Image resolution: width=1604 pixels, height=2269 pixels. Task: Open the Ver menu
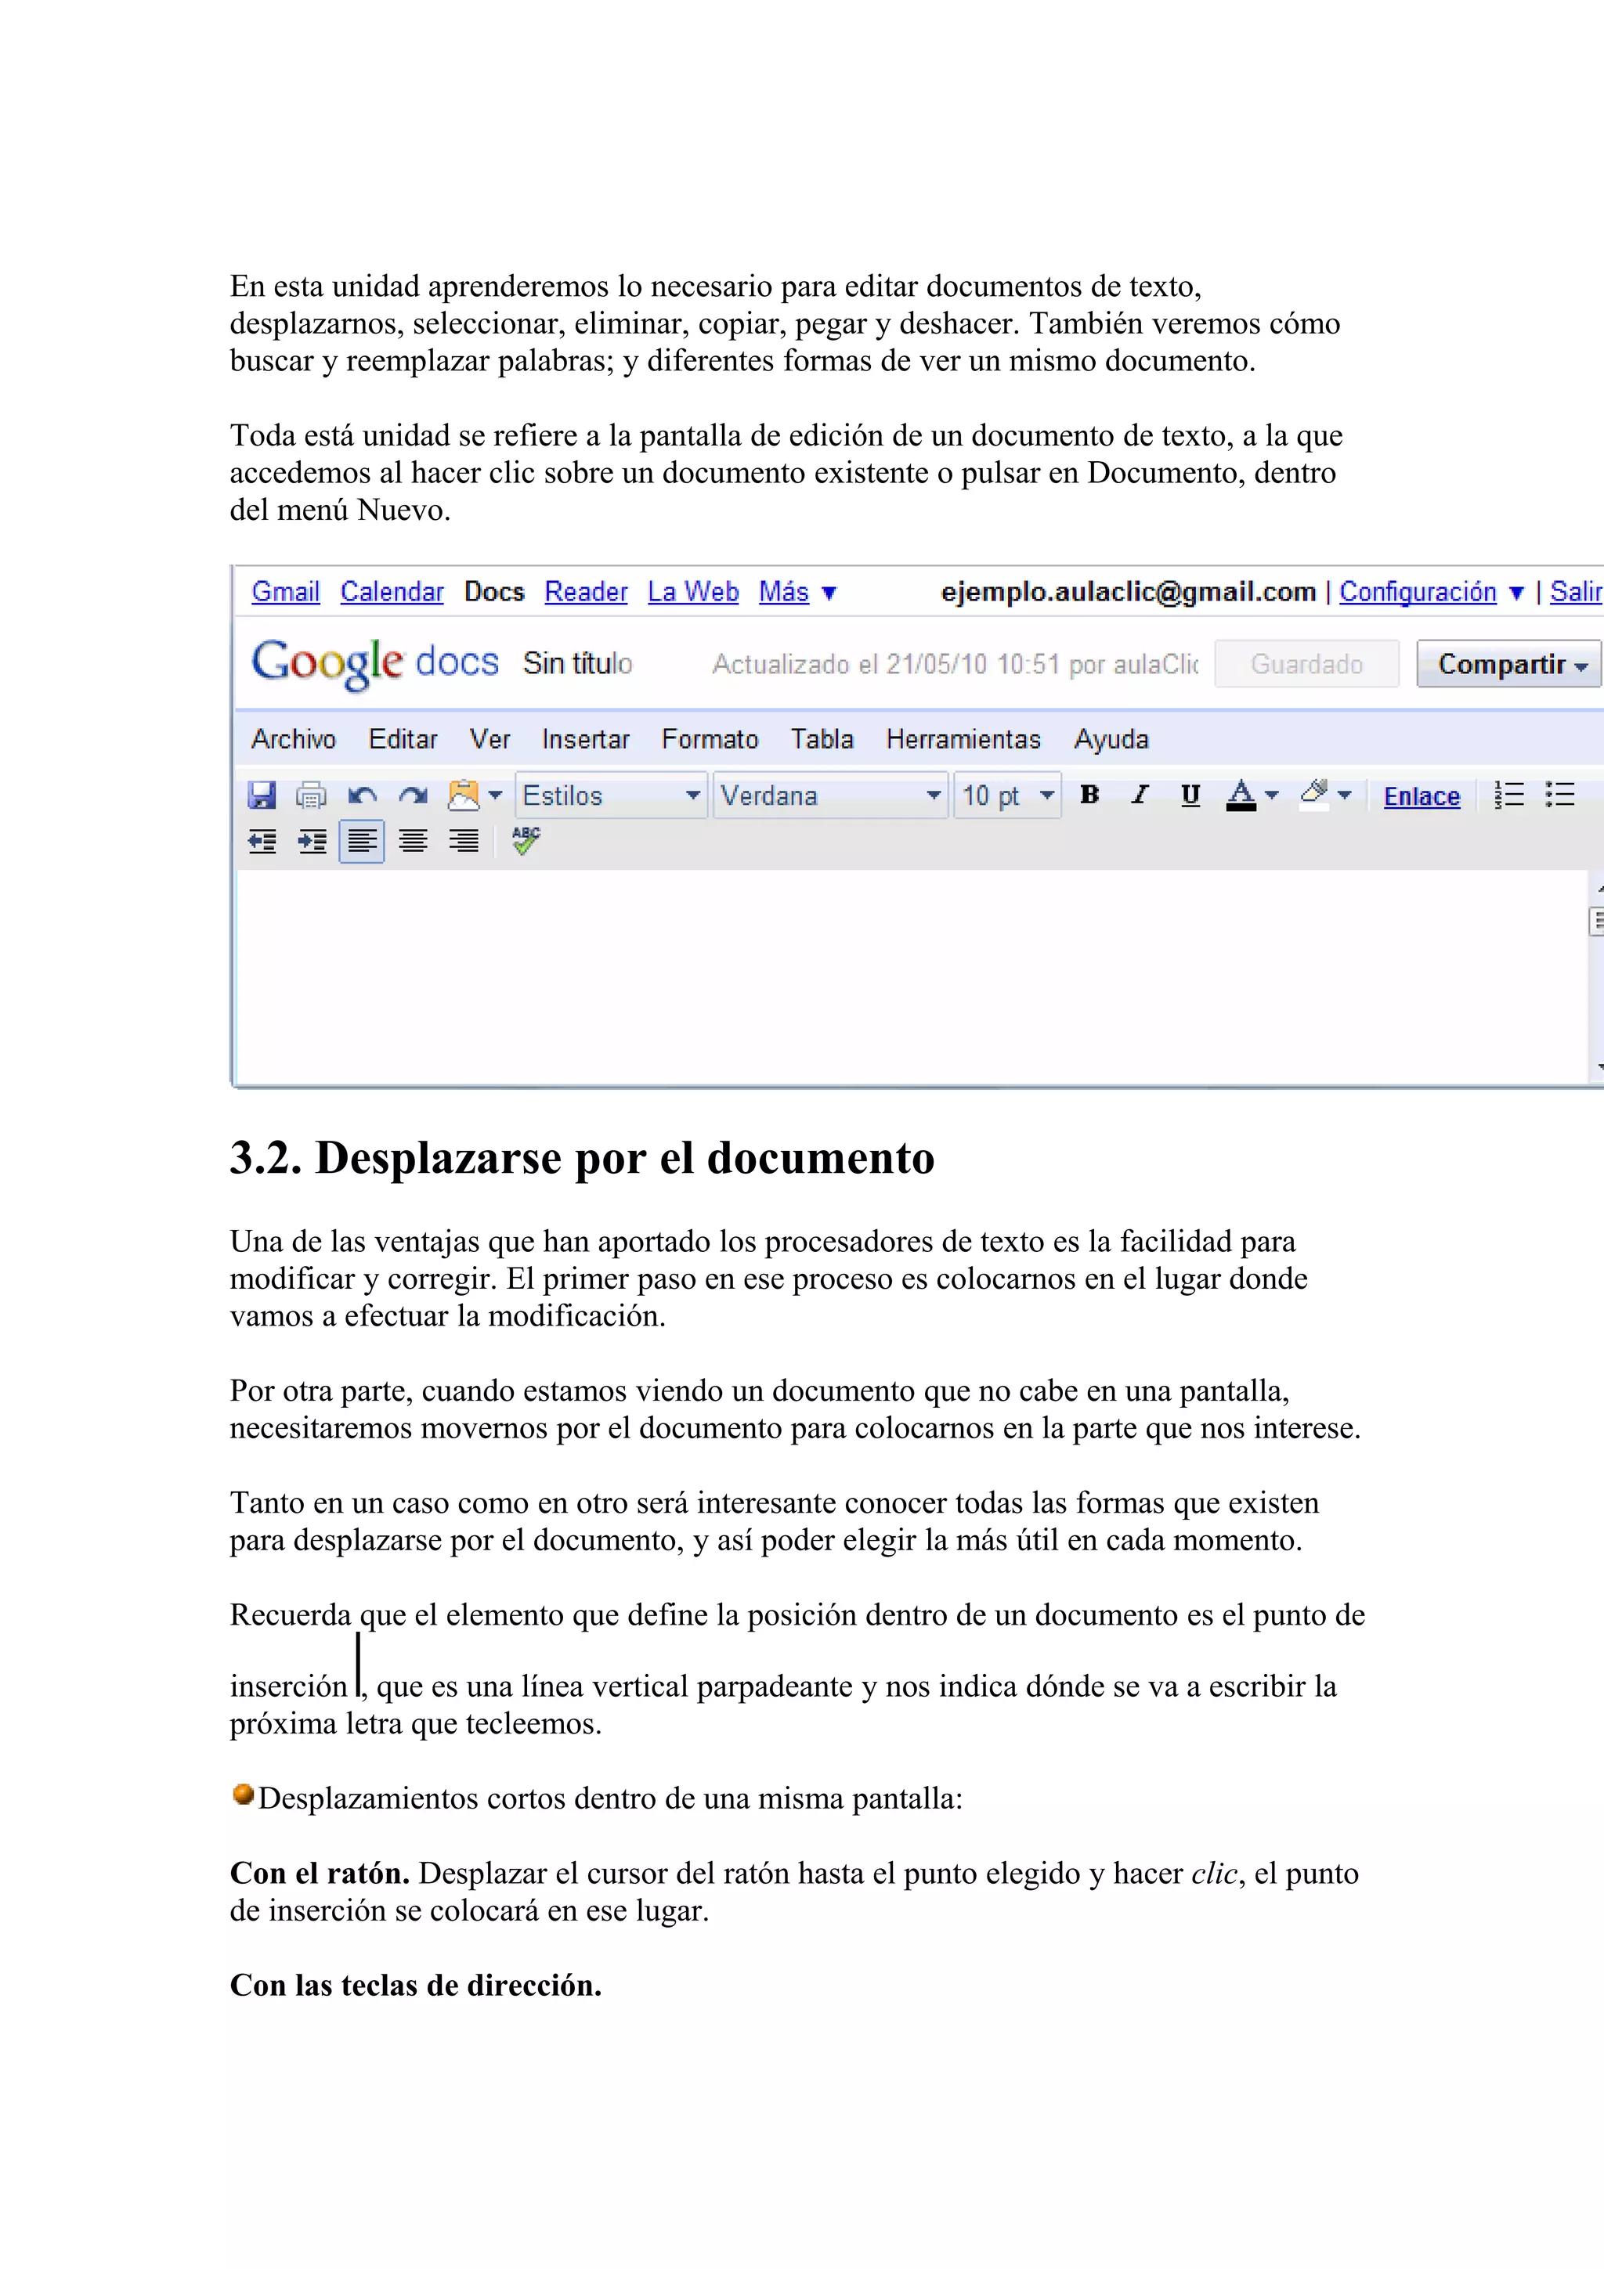(490, 739)
